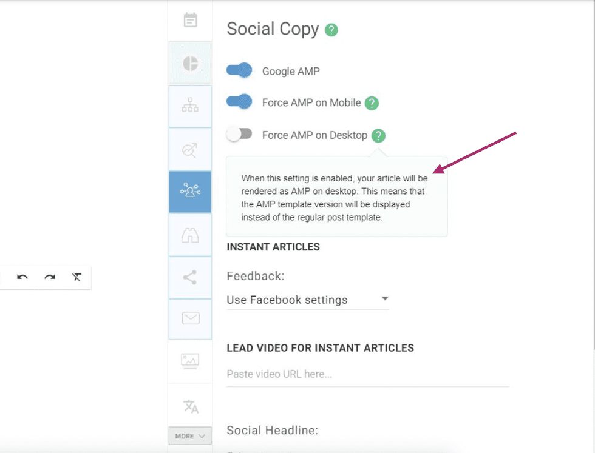Viewport: 595px width, 453px height.
Task: Turn off Force AMP on Mobile
Action: point(239,102)
